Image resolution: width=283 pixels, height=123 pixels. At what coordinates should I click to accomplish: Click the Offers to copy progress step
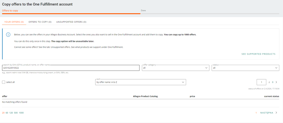tap(10, 11)
